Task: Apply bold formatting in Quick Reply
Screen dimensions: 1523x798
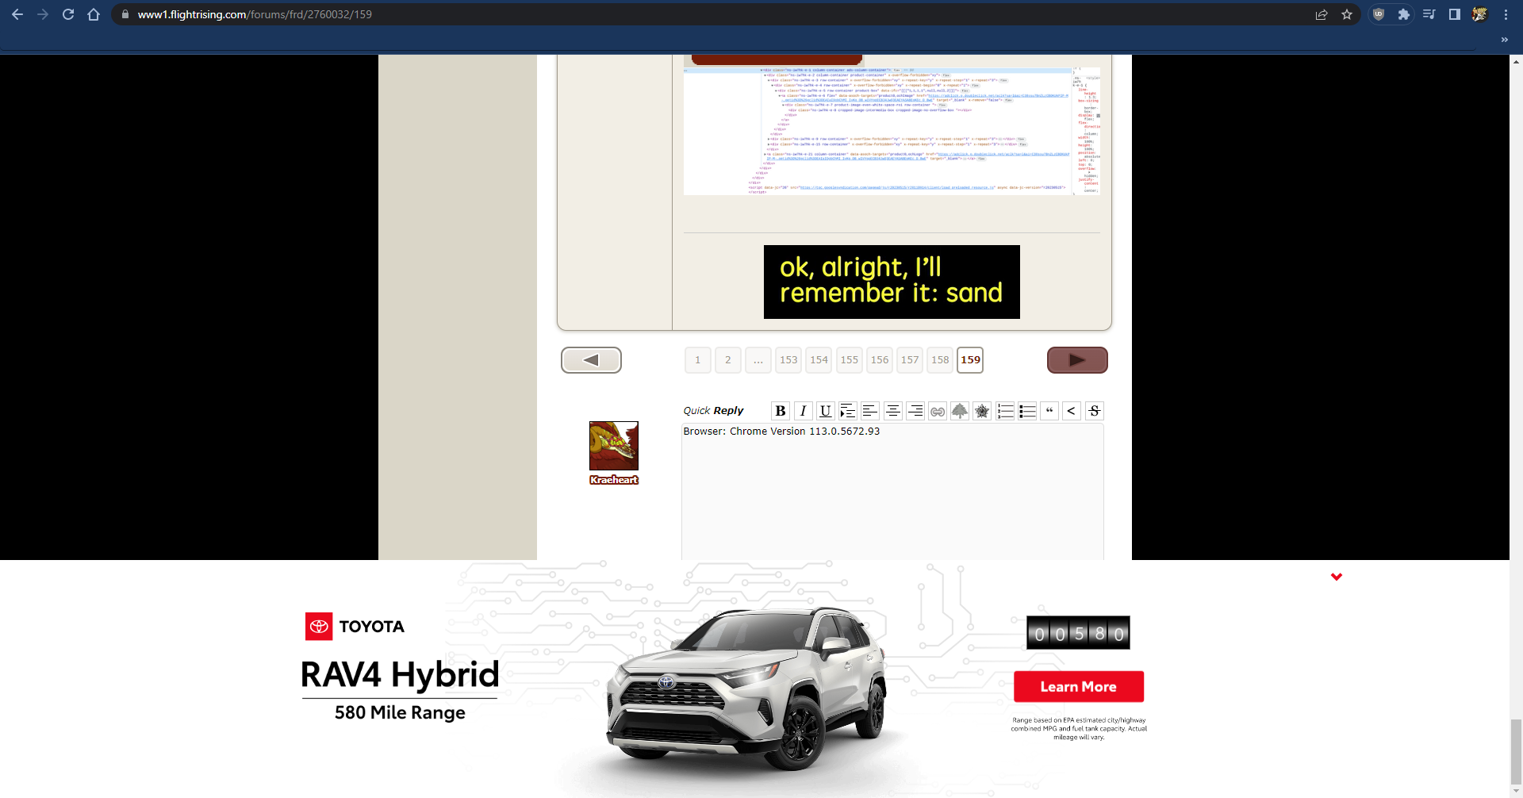Action: 781,411
